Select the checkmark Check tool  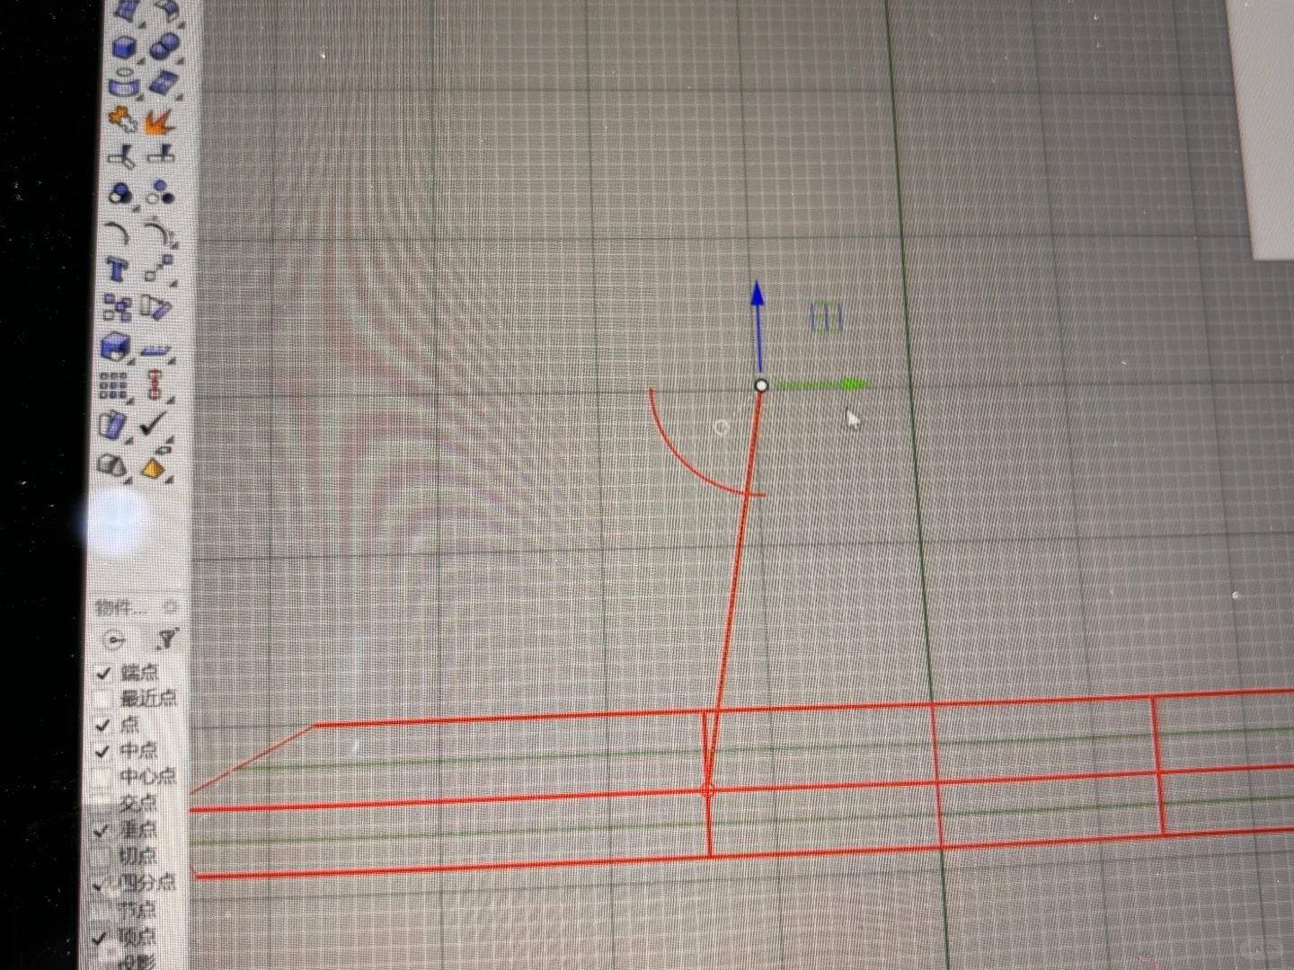[x=154, y=423]
